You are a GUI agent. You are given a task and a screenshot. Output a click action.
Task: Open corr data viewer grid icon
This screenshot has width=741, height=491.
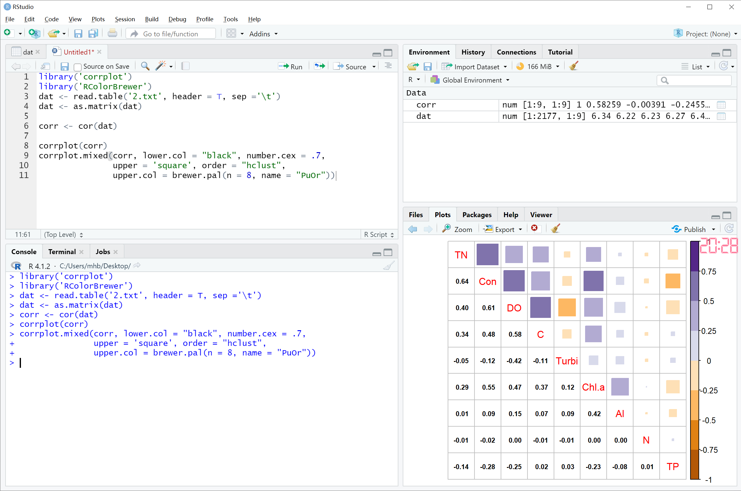[721, 105]
